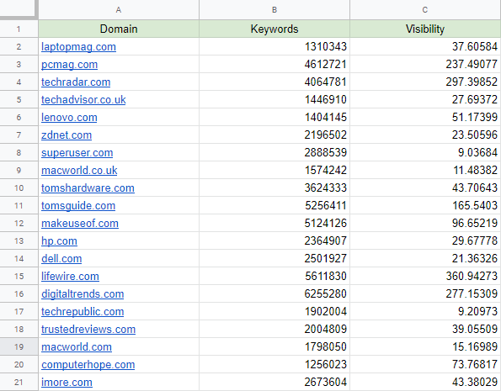Screen dimensions: 501x391
Task: Open the imore.com link
Action: click(x=67, y=382)
